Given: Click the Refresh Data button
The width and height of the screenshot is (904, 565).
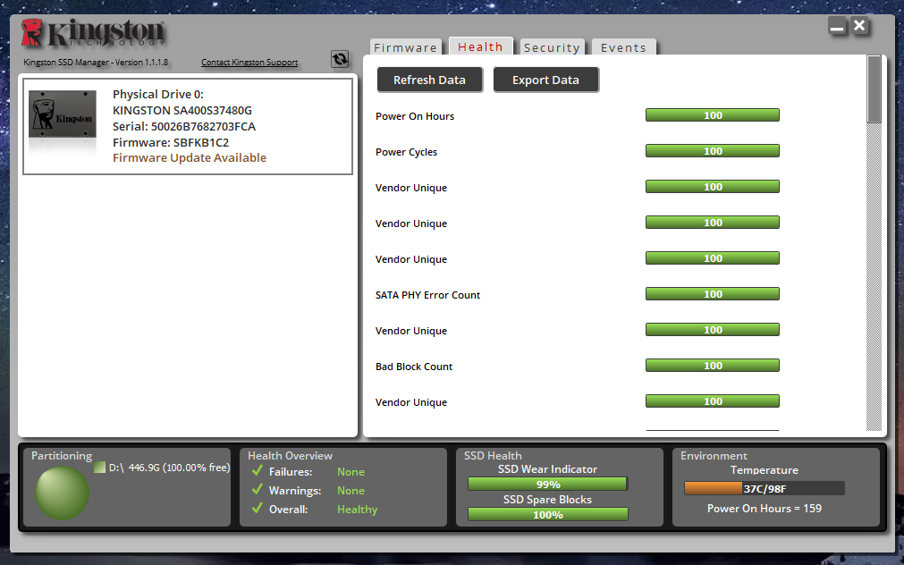Looking at the screenshot, I should pyautogui.click(x=429, y=80).
